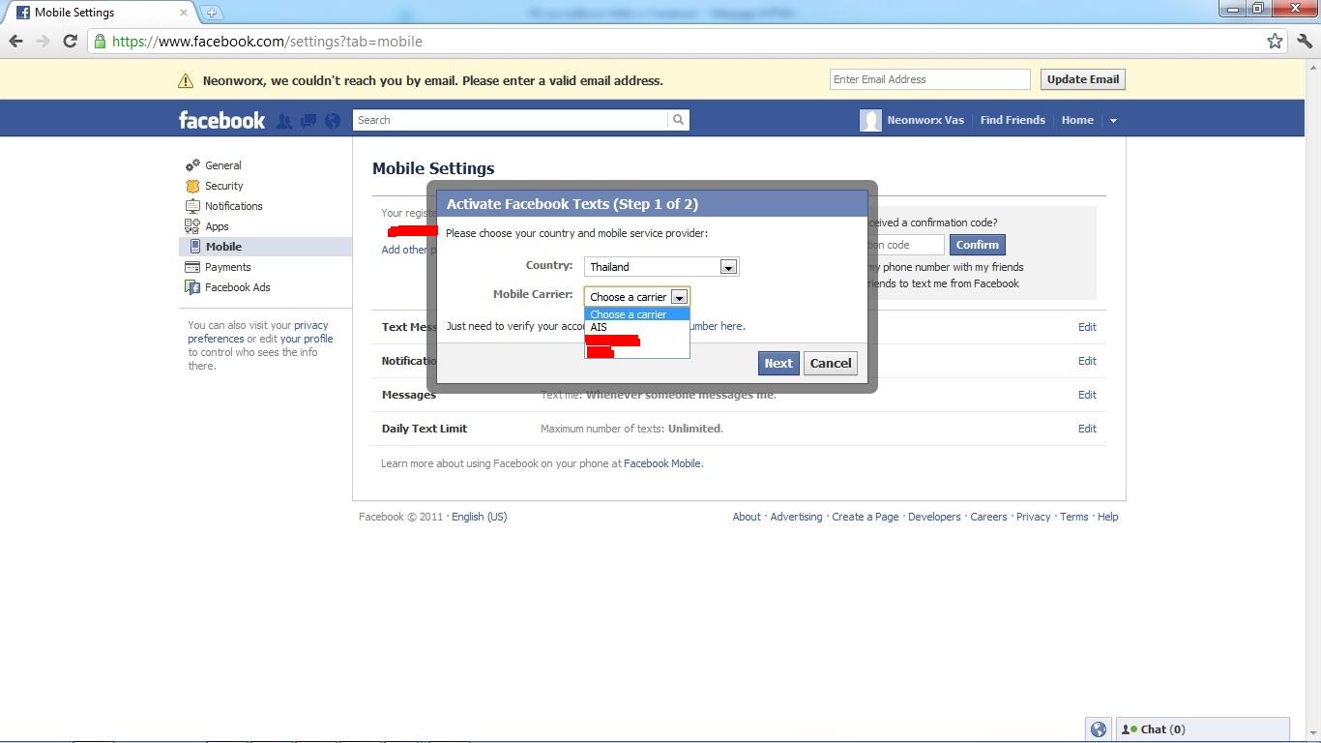1321x743 pixels.
Task: Edit the Notifications row
Action: point(1087,361)
